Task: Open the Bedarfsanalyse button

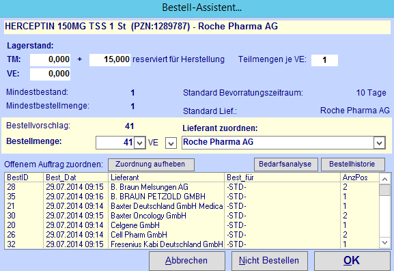Action: [285, 165]
